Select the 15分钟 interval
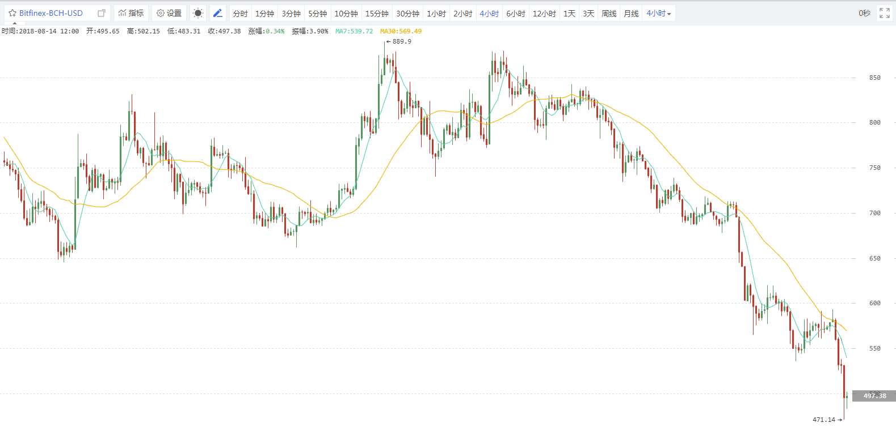The height and width of the screenshot is (427, 896). point(377,14)
